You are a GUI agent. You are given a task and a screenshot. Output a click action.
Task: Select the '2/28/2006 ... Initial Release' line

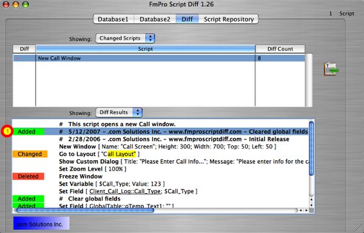[x=174, y=139]
